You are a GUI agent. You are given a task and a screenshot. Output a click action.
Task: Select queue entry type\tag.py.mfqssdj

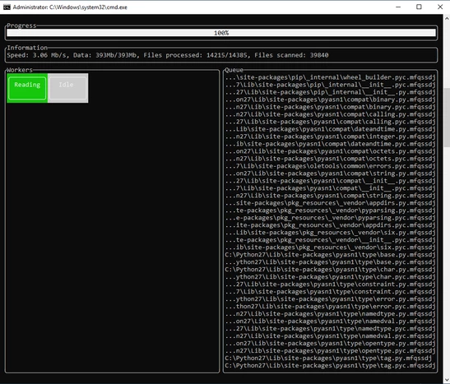click(x=328, y=359)
